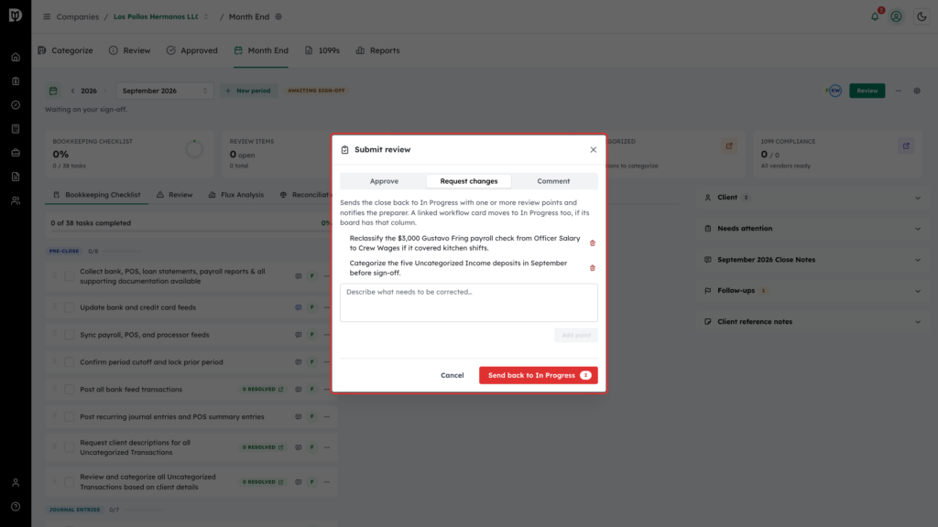Expand the Client panel
938x527 pixels.
(813, 198)
